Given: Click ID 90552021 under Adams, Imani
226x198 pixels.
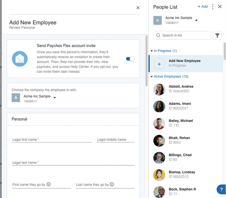Looking at the screenshot, I should pos(178,108).
